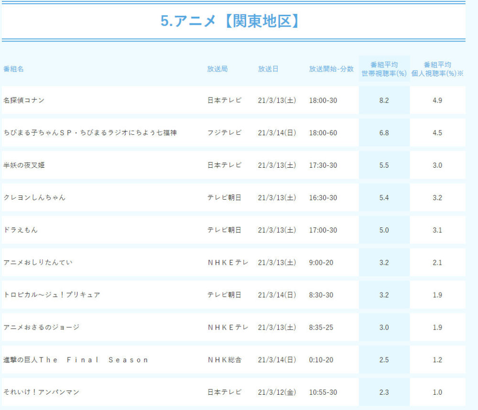Click the date 21/3/12(金)

(x=277, y=392)
